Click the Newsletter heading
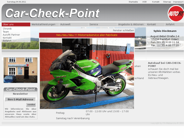184x138 pixels. click(21, 94)
